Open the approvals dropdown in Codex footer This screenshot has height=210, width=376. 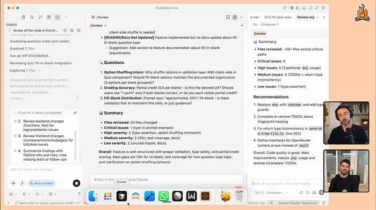(53, 194)
